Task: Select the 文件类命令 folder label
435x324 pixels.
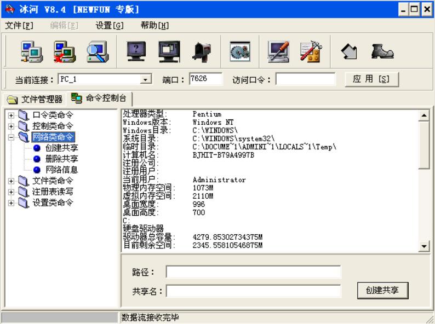Action: point(53,181)
